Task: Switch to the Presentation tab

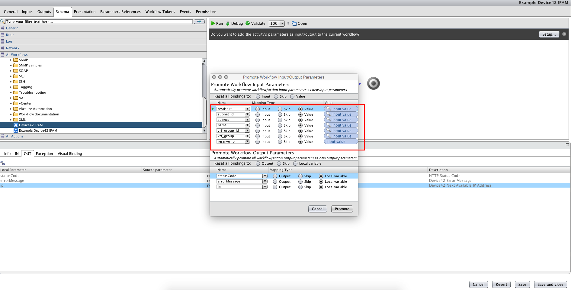Action: [x=85, y=12]
